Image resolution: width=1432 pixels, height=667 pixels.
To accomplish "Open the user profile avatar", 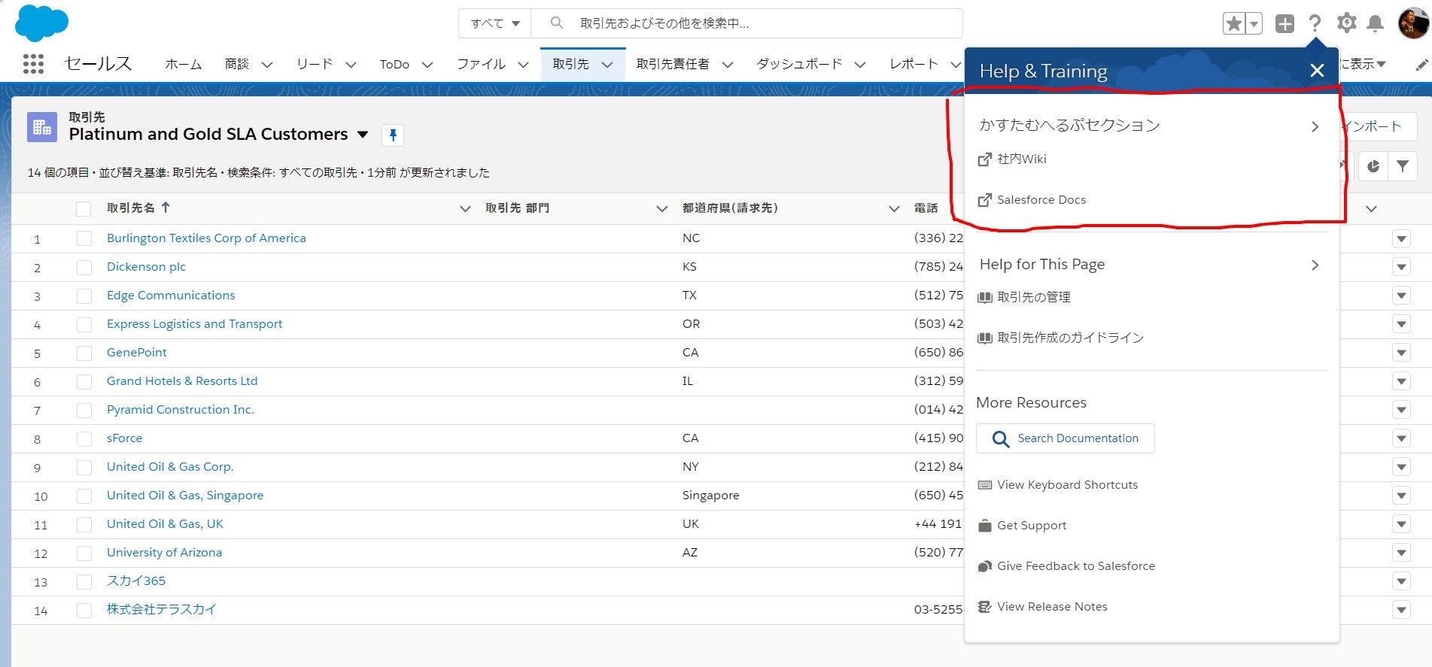I will [1413, 23].
